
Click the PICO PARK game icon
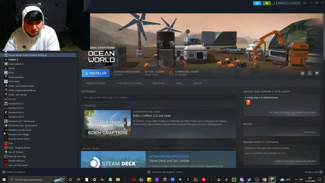(x=6, y=82)
